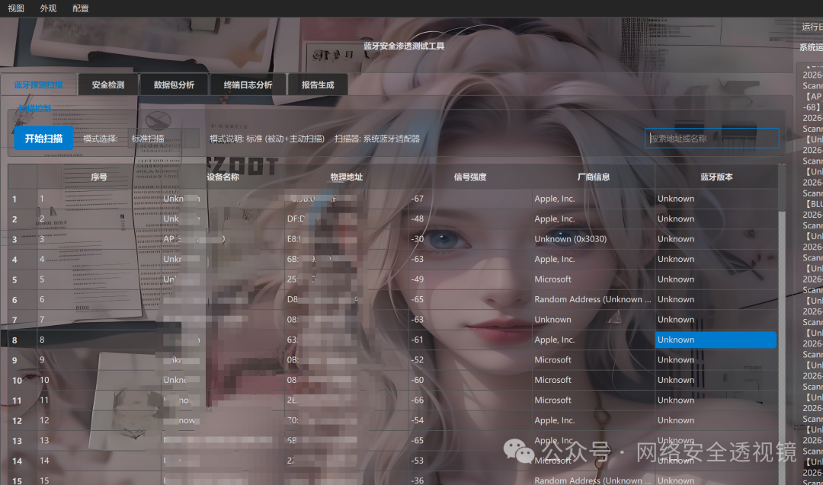Click the 开始扫描 button
The width and height of the screenshot is (823, 485).
(x=43, y=139)
